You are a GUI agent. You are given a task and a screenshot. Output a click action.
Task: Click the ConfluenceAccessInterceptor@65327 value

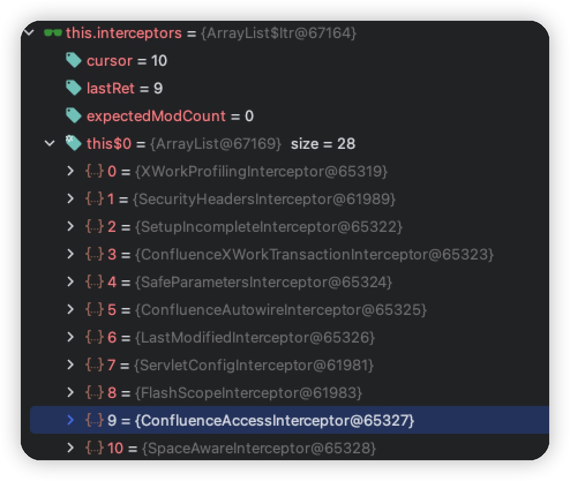275,420
